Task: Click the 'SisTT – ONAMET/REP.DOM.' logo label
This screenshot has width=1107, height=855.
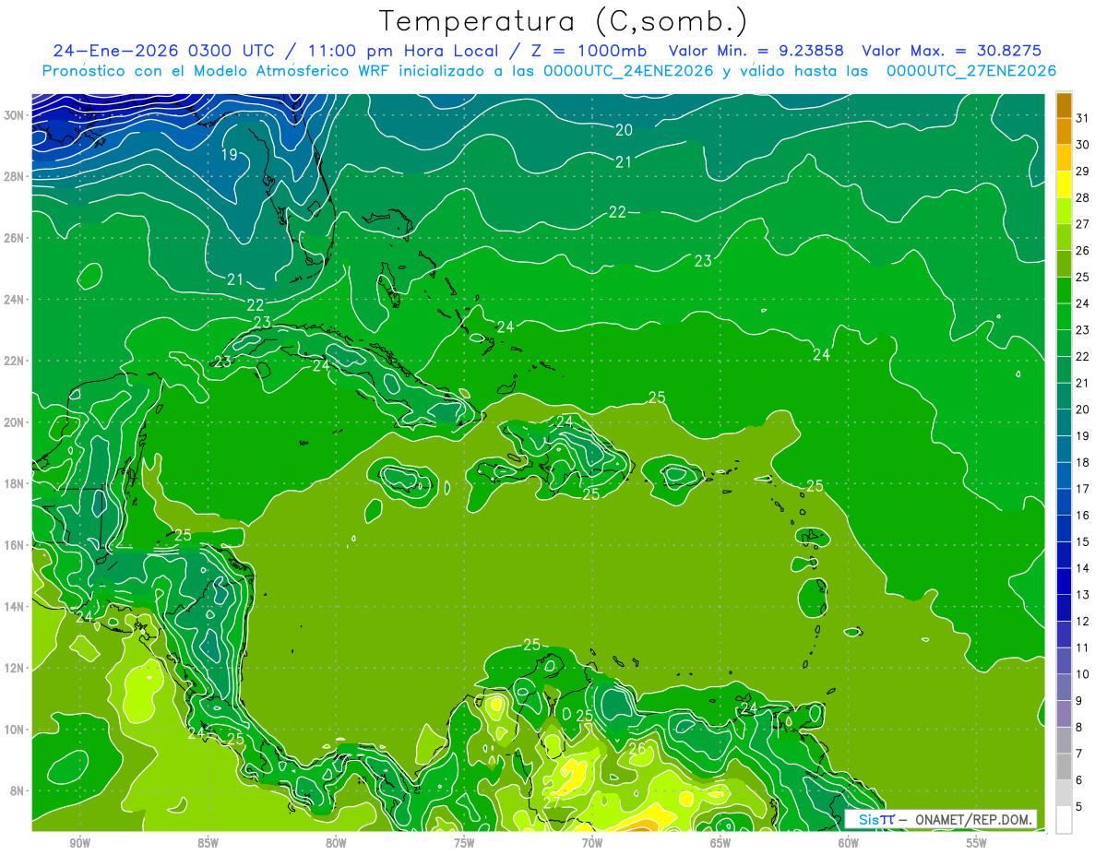Action: point(941,819)
